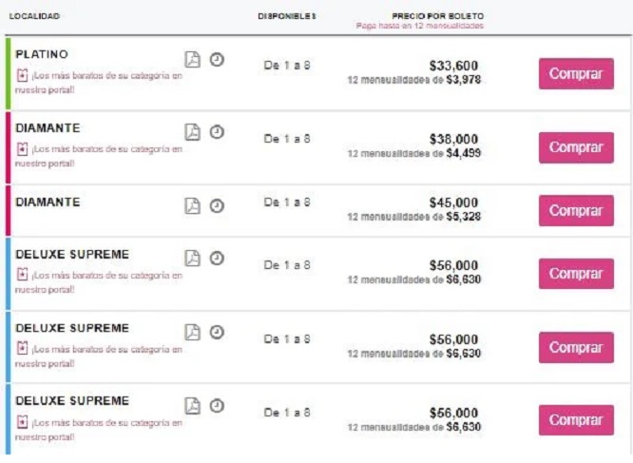Click the Localidad column header

point(35,17)
